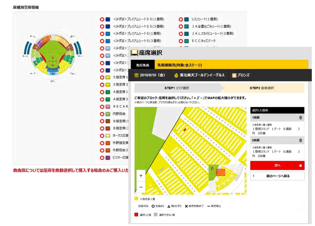Screen dimensions: 315x226
Task: Zoom in the seat map with plus button
Action: (141, 175)
